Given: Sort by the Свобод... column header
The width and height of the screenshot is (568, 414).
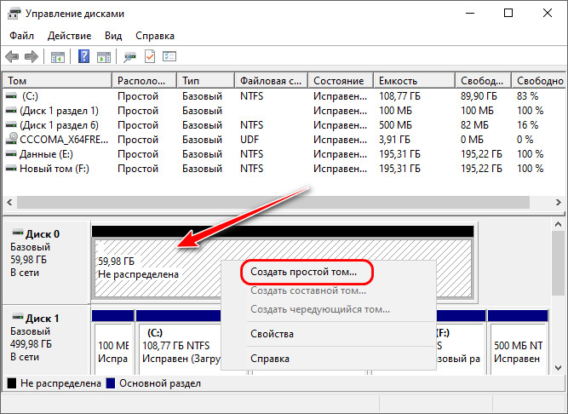Looking at the screenshot, I should coord(483,81).
